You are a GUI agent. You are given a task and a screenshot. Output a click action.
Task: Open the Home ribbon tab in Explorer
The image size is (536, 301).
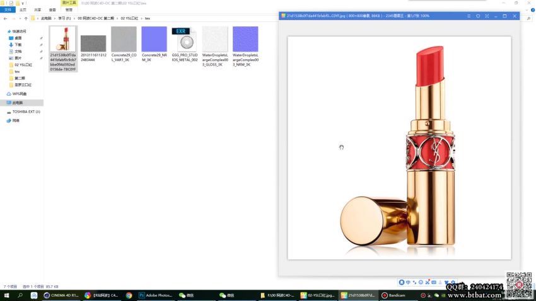[23, 10]
